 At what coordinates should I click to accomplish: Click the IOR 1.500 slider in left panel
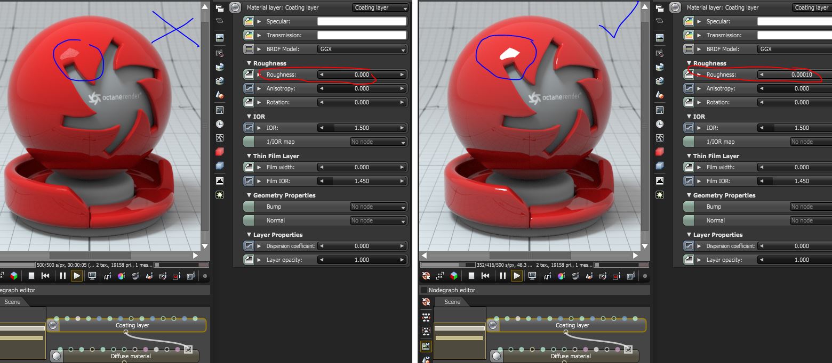[362, 128]
